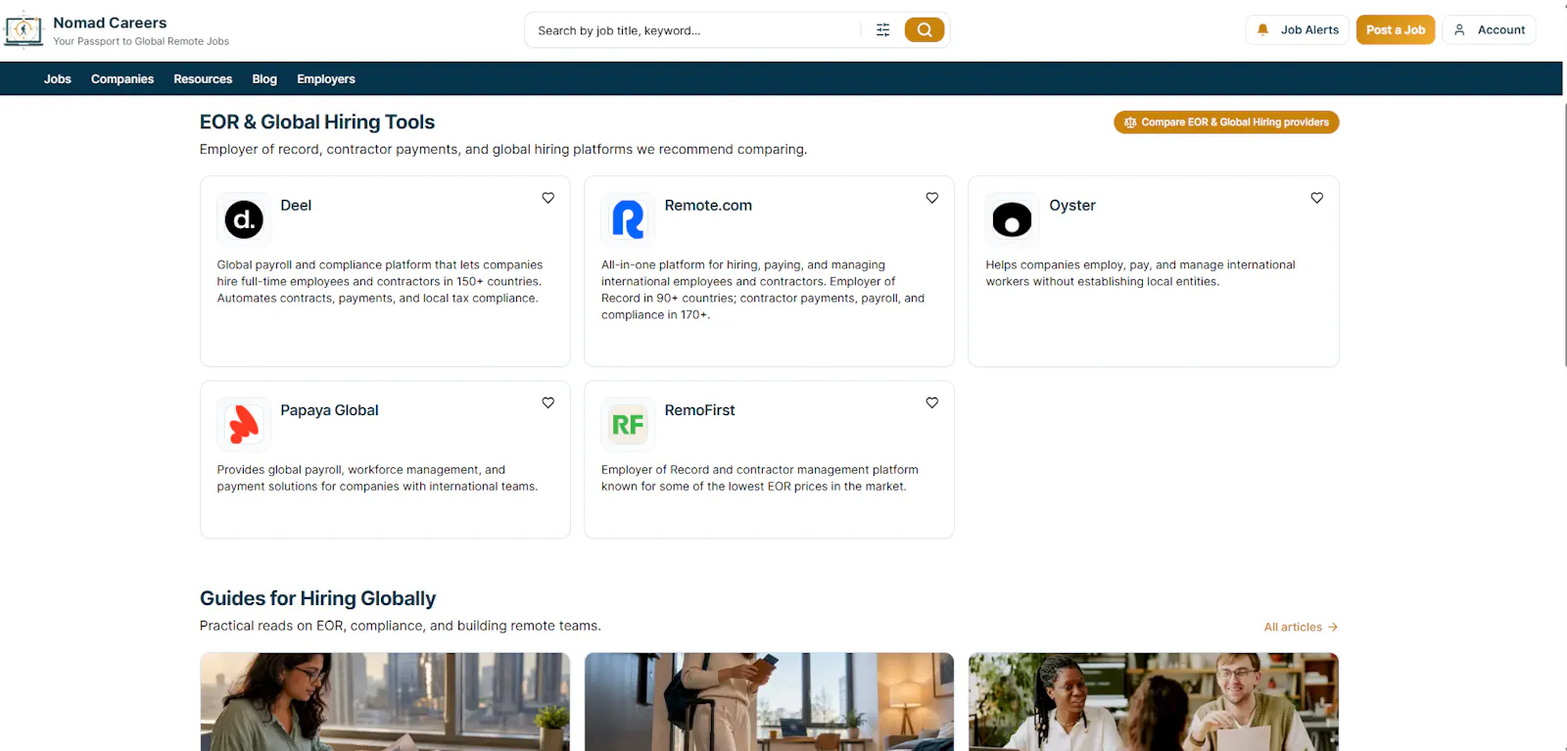The height and width of the screenshot is (751, 1567).
Task: Click the RemoFirst RF logo icon
Action: tap(628, 424)
